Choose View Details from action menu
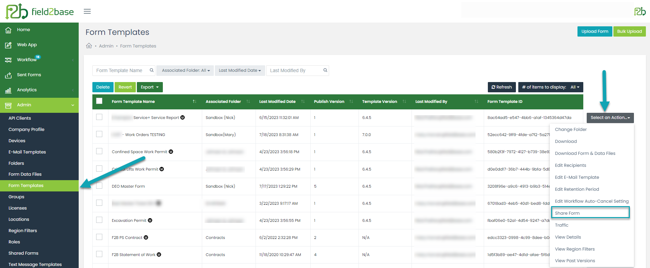650x268 pixels. [x=568, y=237]
